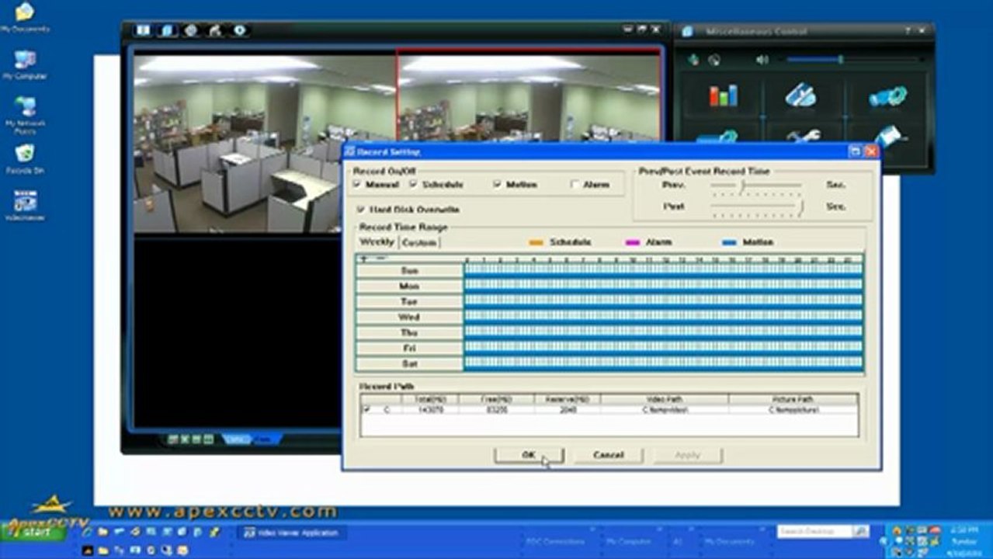This screenshot has height=559, width=993.
Task: Open the top-right camera icon in Miscellaneous Control
Action: pos(887,95)
